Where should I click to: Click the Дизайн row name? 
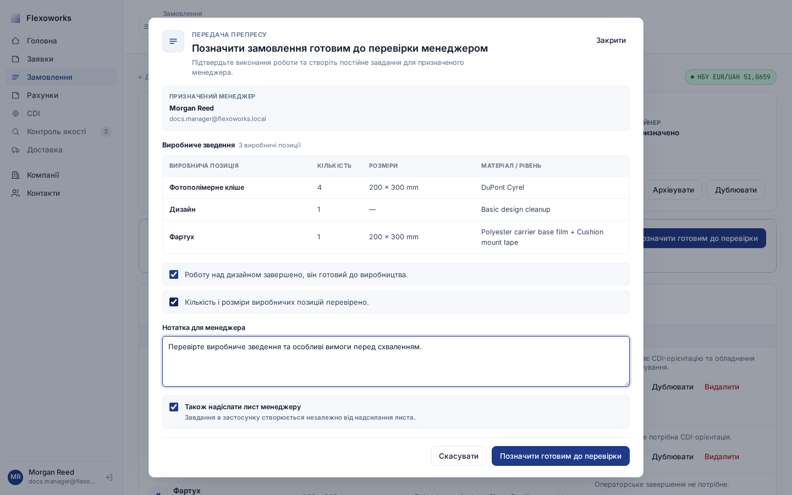[x=183, y=210]
